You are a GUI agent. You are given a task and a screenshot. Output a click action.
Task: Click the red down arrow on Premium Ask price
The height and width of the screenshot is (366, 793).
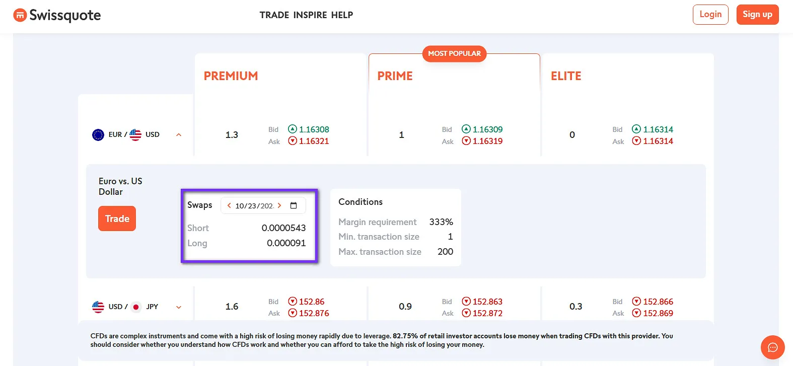pyautogui.click(x=292, y=141)
